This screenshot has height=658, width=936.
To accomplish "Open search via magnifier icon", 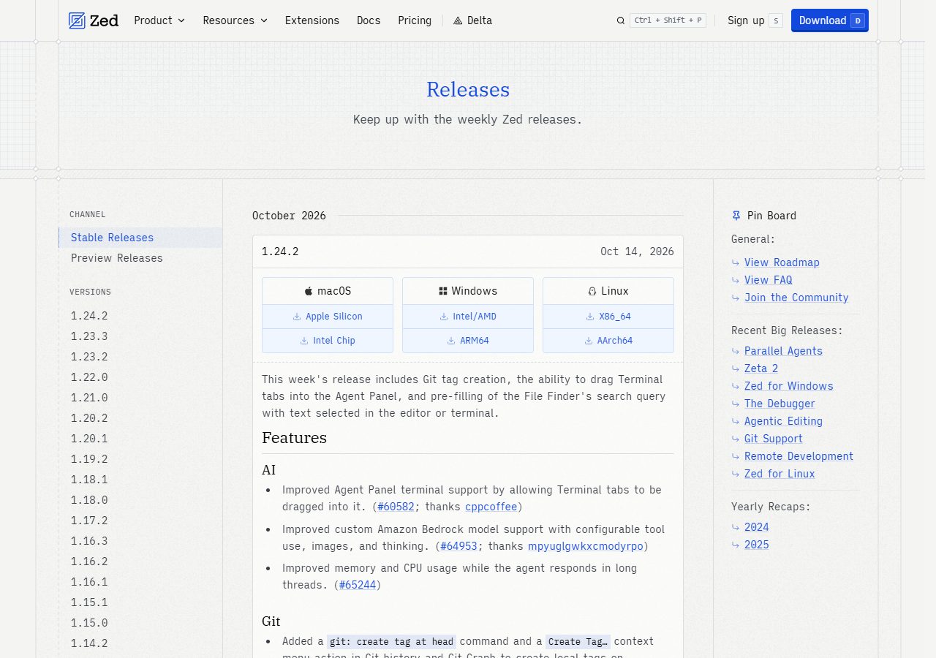I will [x=621, y=20].
